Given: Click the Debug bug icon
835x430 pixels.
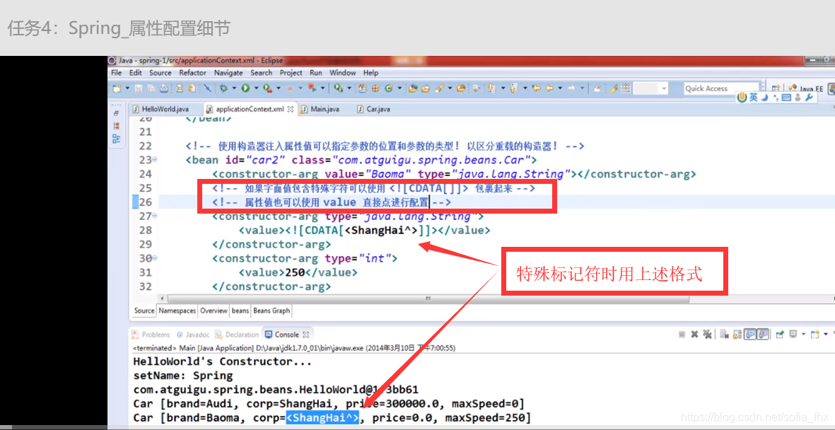Looking at the screenshot, I should click(x=223, y=88).
